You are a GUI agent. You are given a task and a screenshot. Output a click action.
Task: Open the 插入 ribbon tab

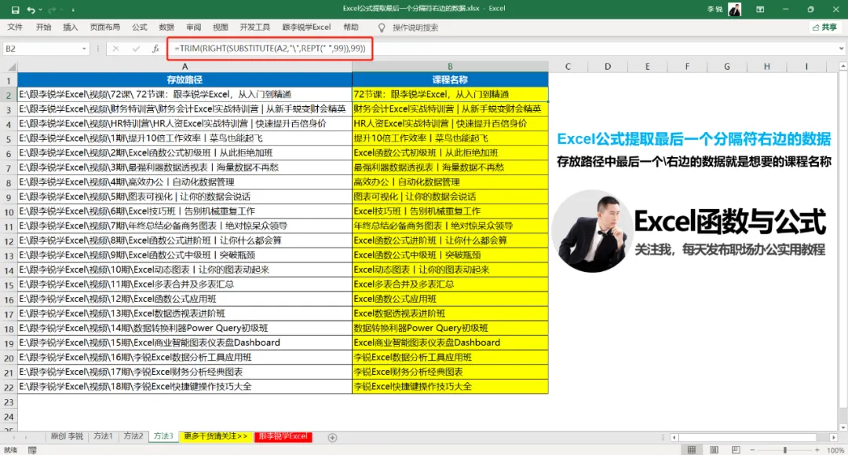[71, 27]
